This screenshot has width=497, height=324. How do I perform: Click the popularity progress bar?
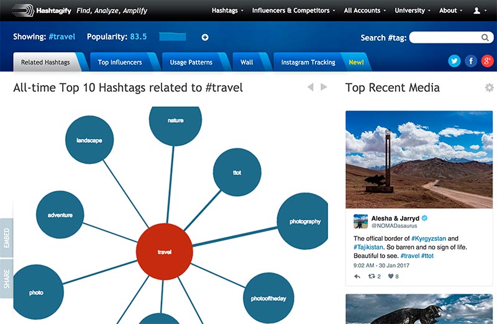173,37
